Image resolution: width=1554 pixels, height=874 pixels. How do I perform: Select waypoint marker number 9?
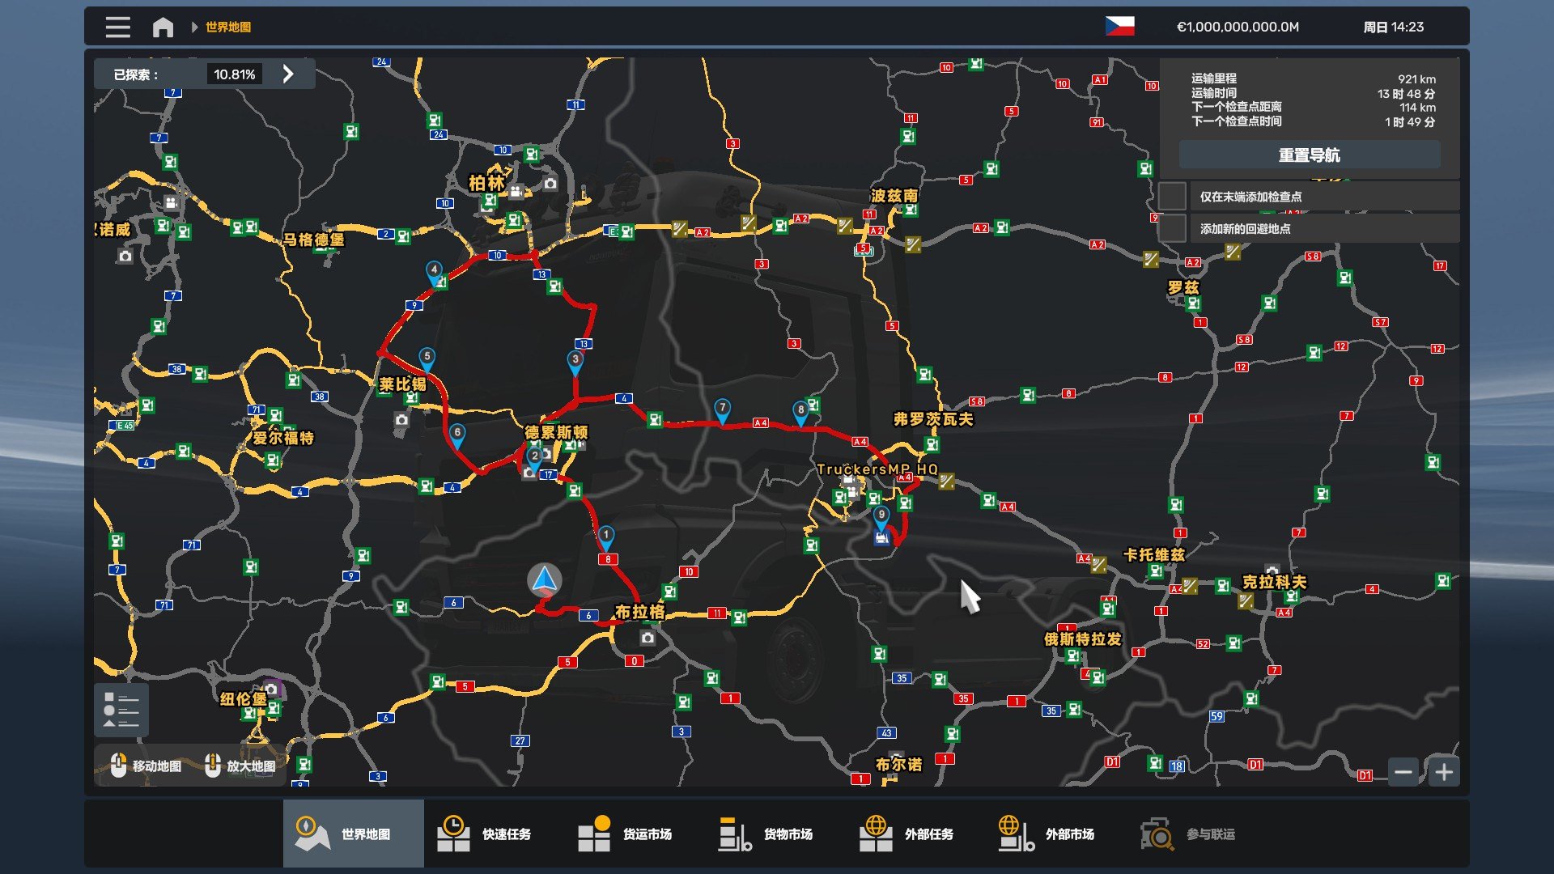[x=881, y=516]
